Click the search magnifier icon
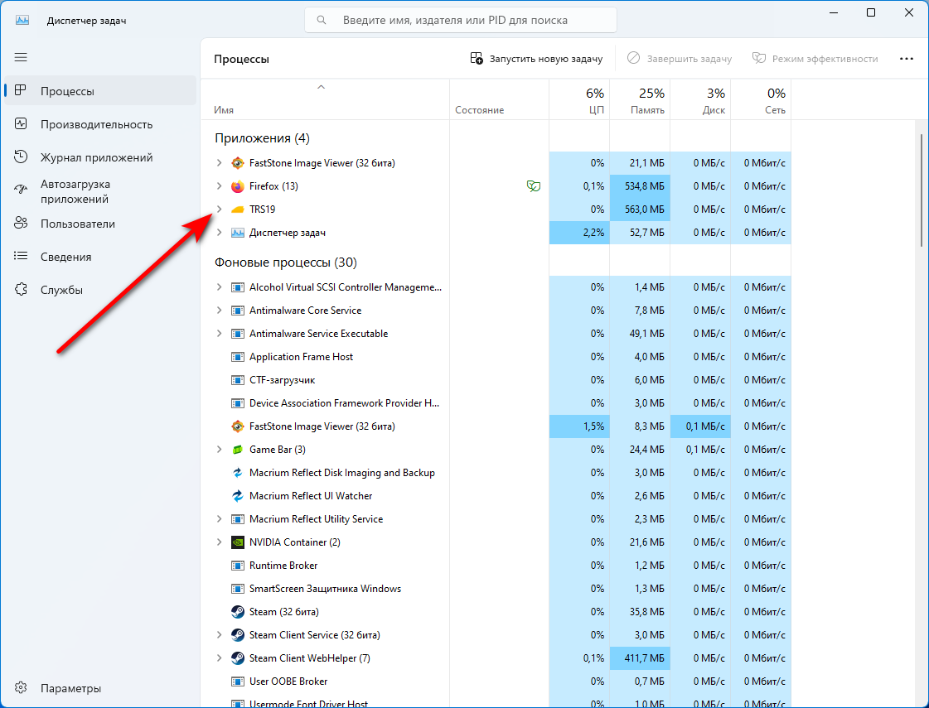This screenshot has width=929, height=708. [x=321, y=20]
